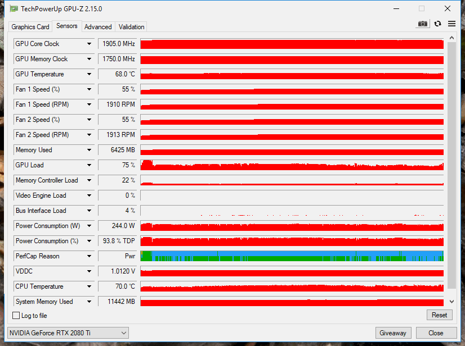
Task: Click the refresh sensors icon
Action: click(438, 24)
